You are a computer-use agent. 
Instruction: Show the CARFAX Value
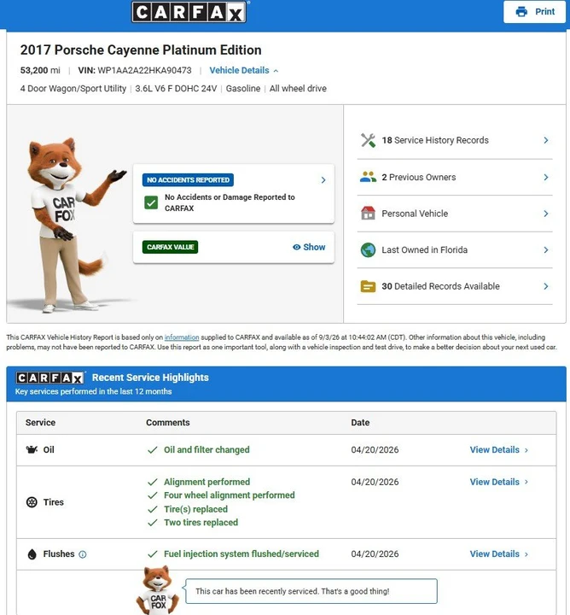point(309,247)
